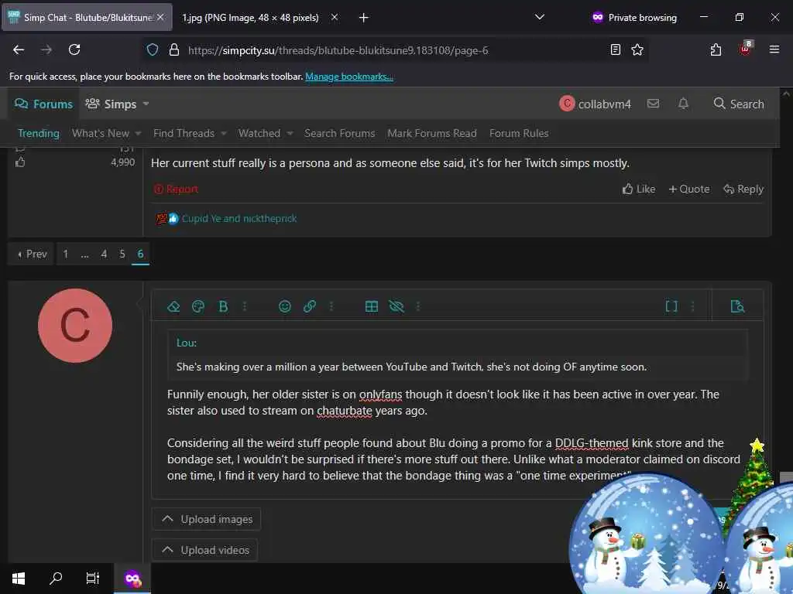Screen dimensions: 793x594
Task: Report the post
Action: coord(176,189)
